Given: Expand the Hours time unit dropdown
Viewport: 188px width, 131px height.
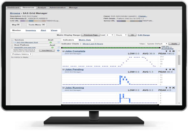Looking at the screenshot, I should 121,35.
